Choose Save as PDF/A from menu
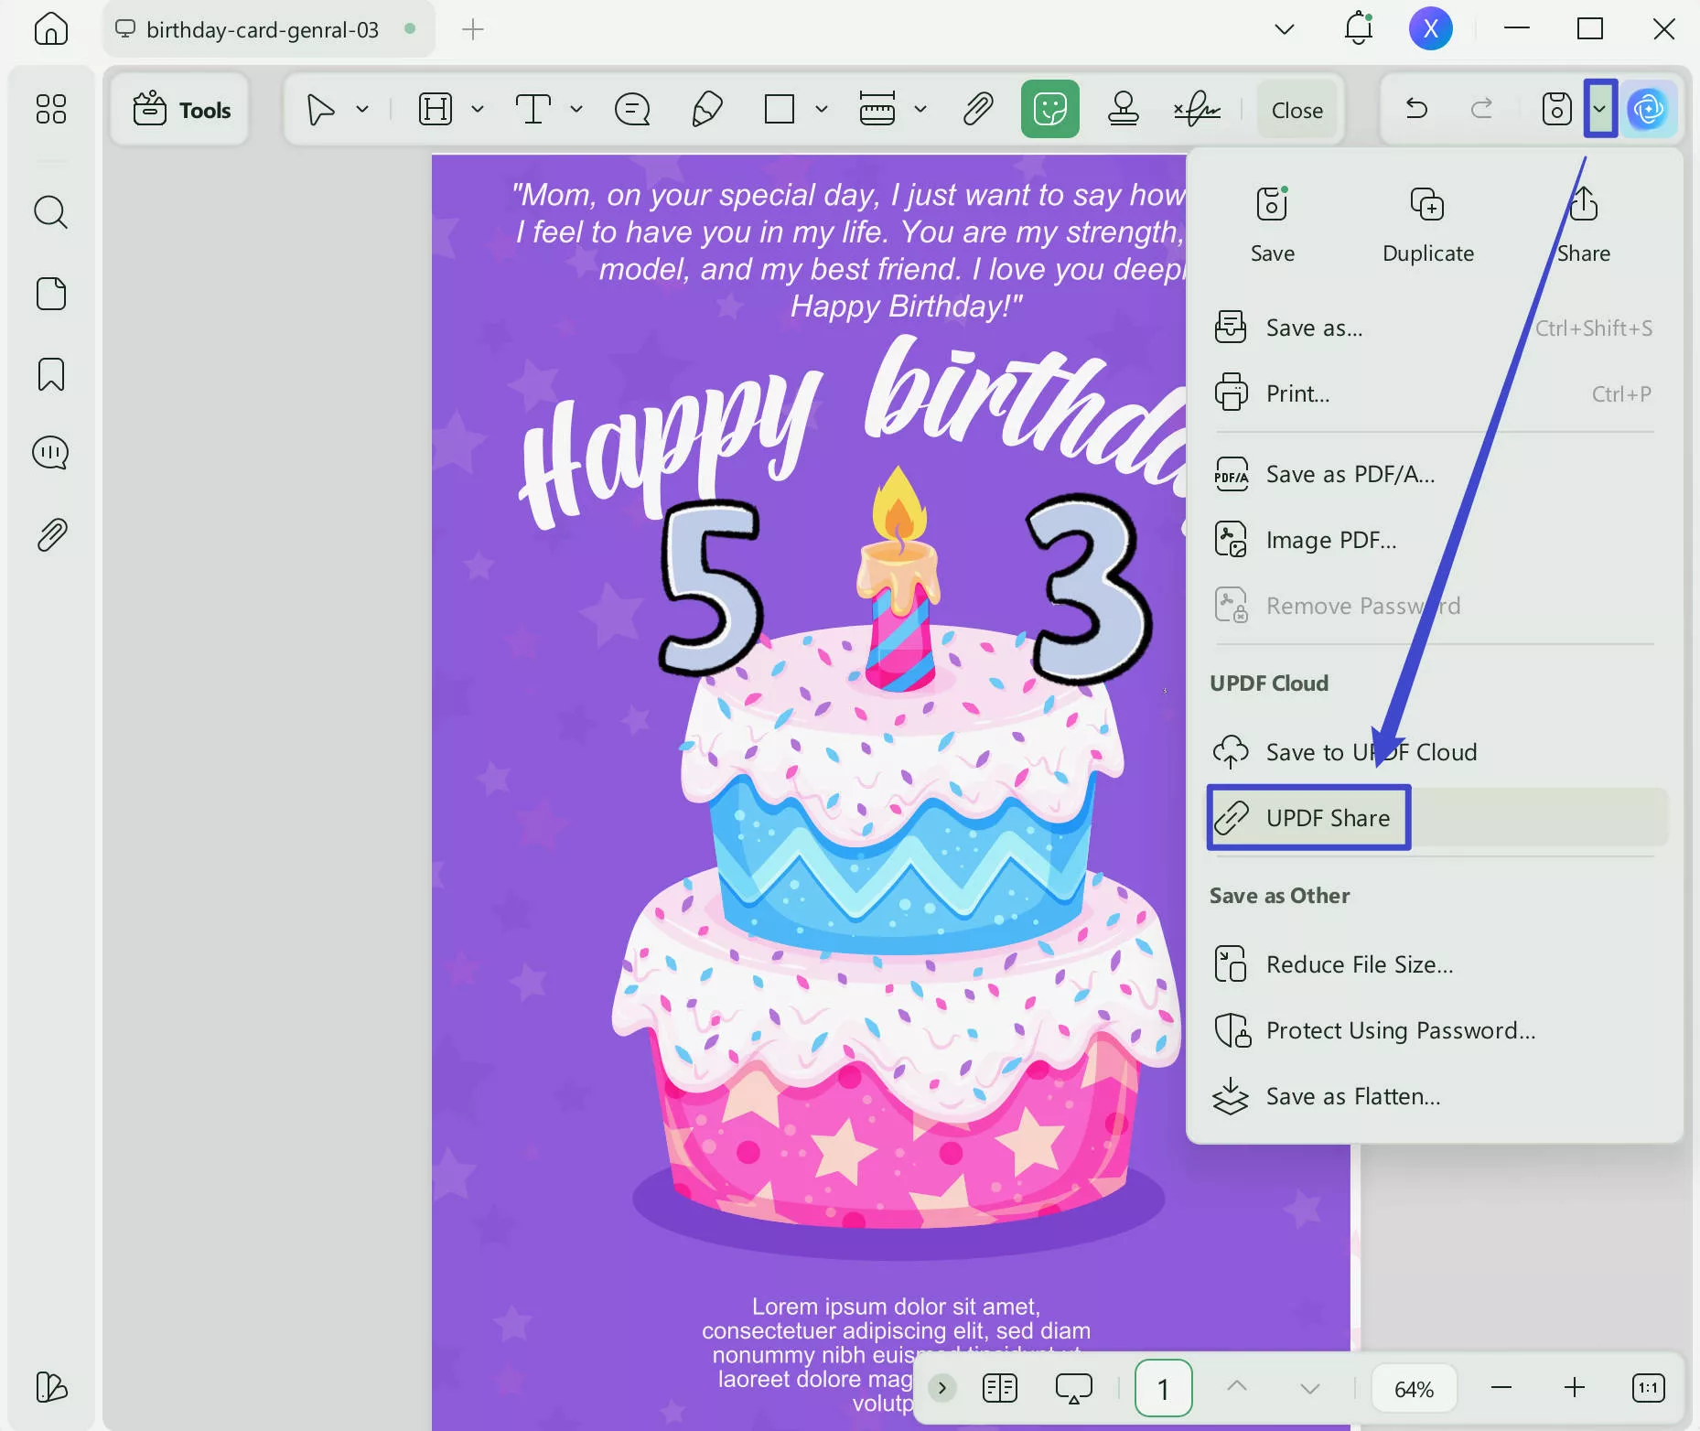Screen dimensions: 1700x1431 point(1350,474)
